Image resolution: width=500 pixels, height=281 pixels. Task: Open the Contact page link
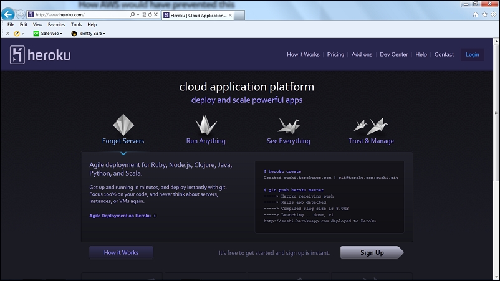pyautogui.click(x=444, y=54)
